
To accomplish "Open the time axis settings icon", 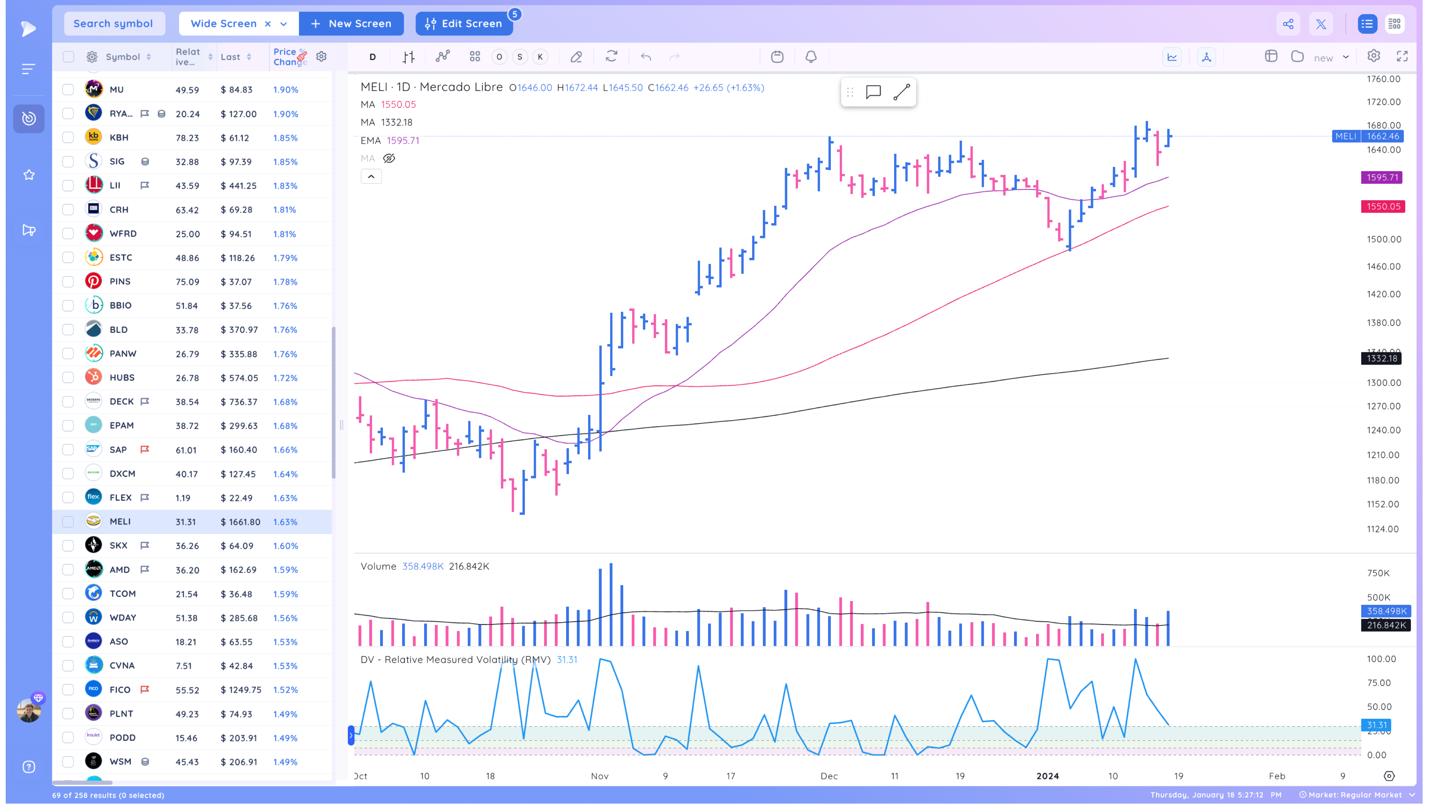I will coord(1389,776).
